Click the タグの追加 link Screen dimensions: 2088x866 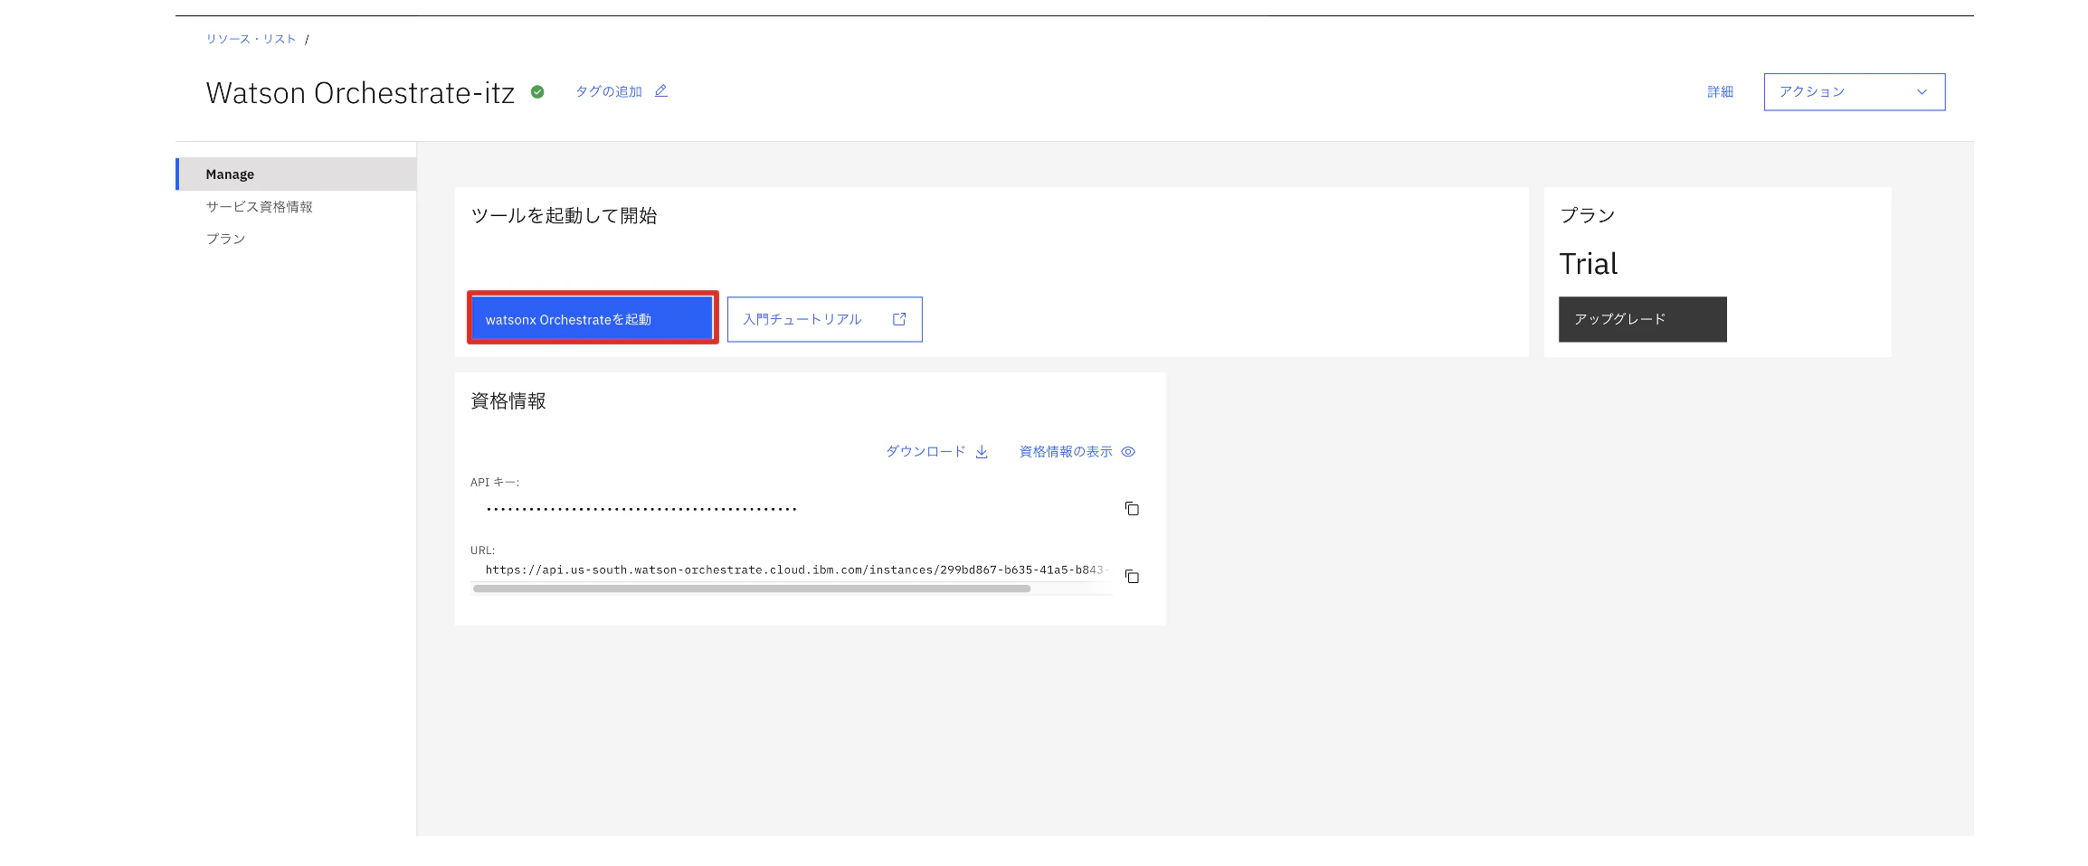tap(609, 91)
